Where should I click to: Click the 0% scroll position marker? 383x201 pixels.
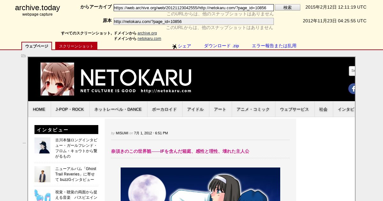23,56
